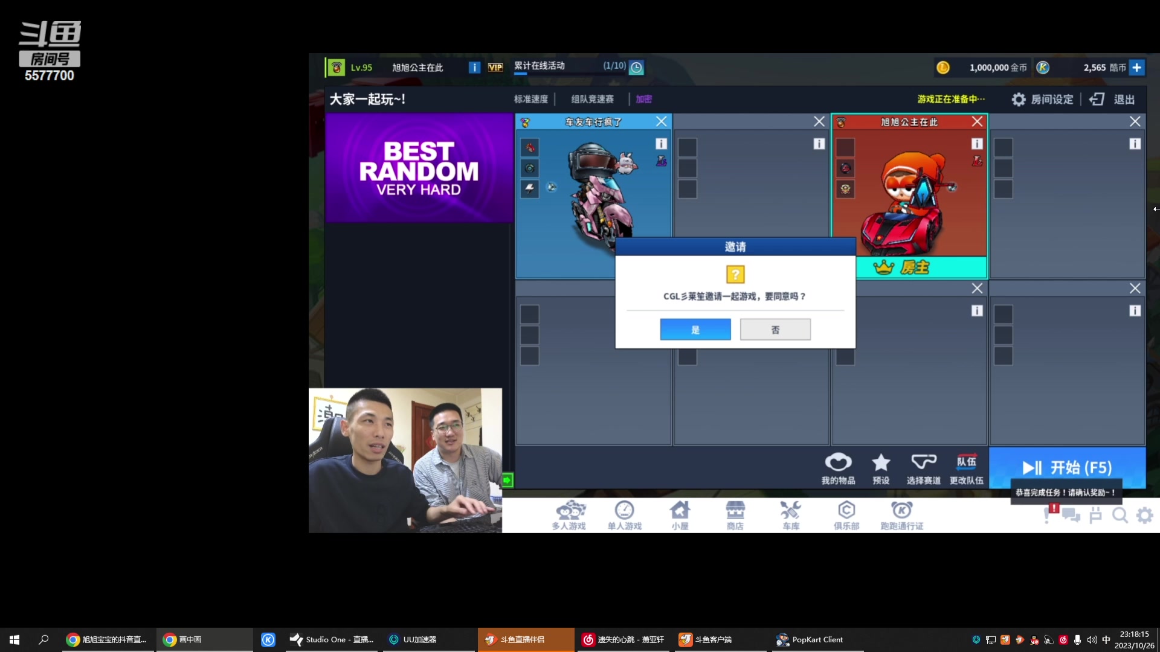Viewport: 1160px width, 652px height.
Task: Open the 车库 garage
Action: pyautogui.click(x=790, y=516)
